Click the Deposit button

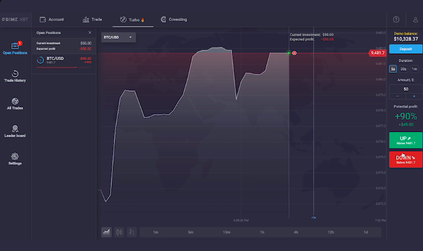(x=405, y=49)
